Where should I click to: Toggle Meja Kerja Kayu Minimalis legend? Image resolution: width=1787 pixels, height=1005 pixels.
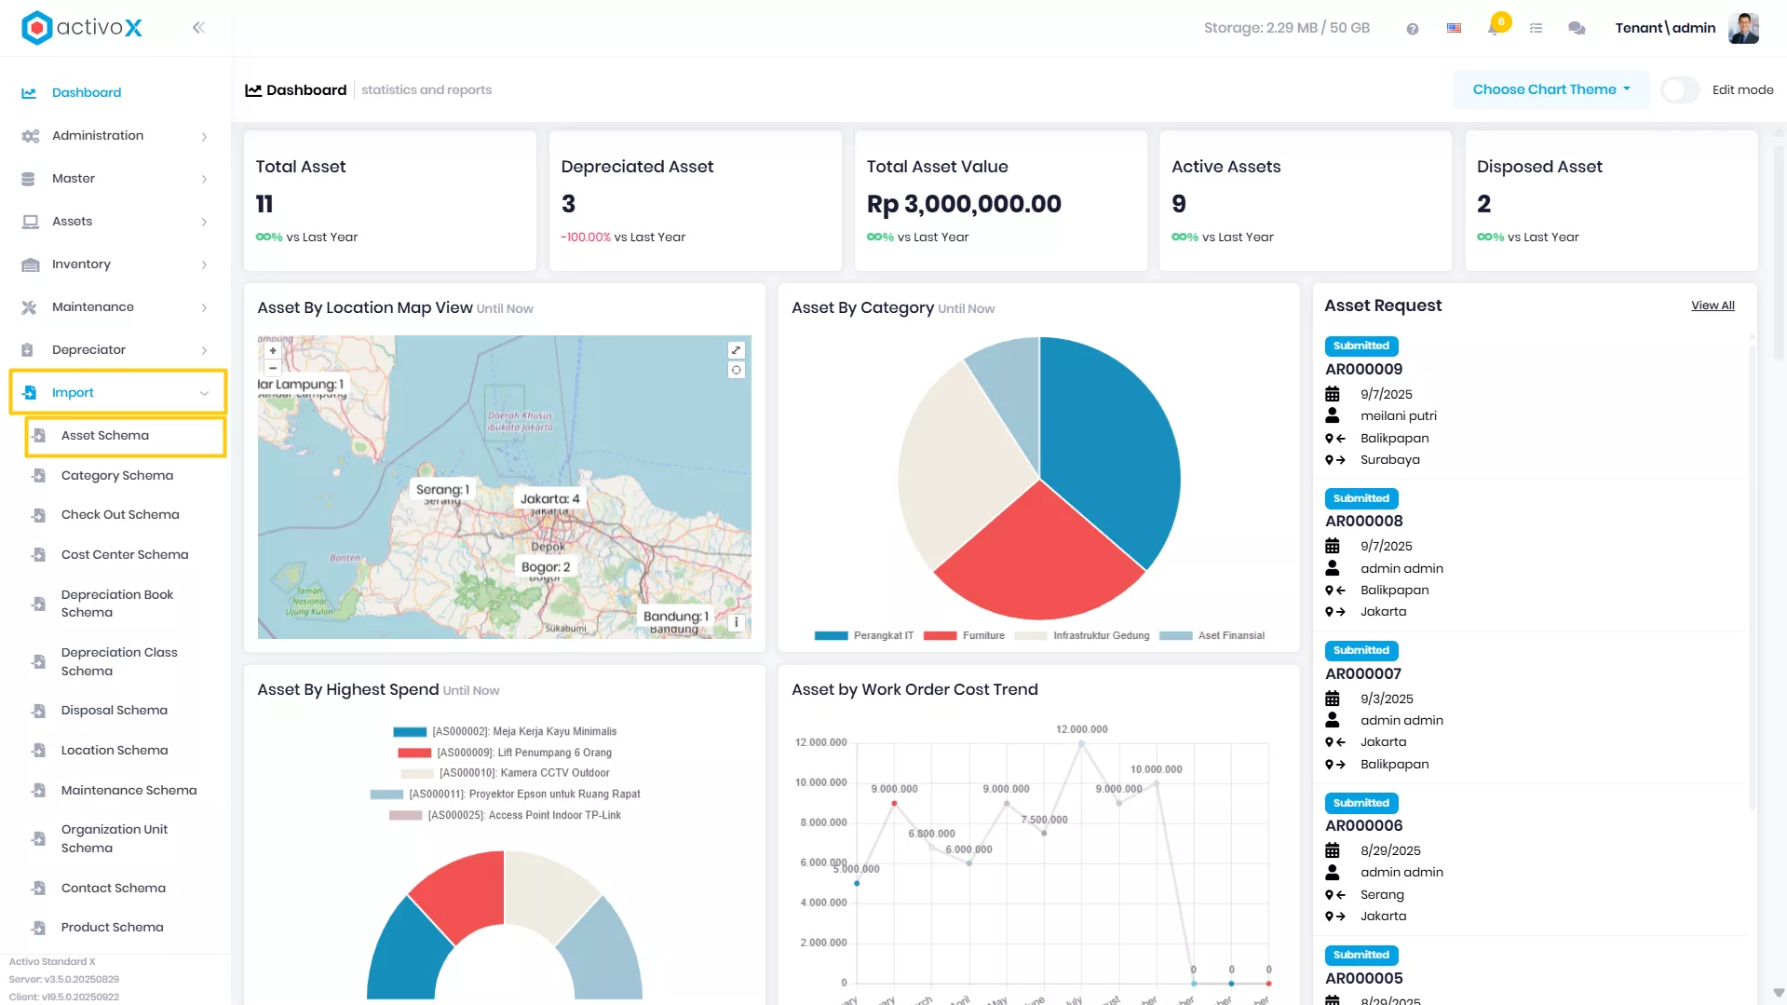tap(505, 732)
